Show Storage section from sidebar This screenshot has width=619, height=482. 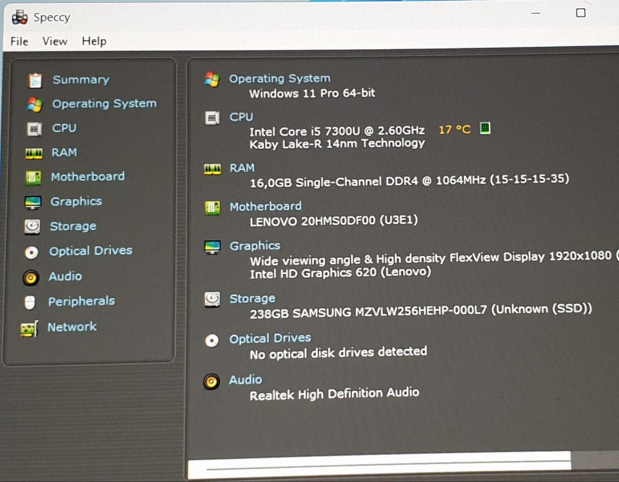73,226
